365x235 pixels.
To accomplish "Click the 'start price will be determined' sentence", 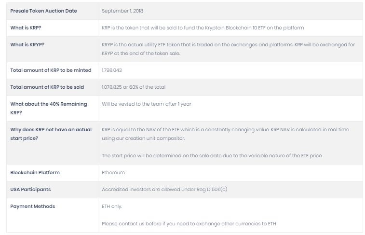I will coord(212,155).
